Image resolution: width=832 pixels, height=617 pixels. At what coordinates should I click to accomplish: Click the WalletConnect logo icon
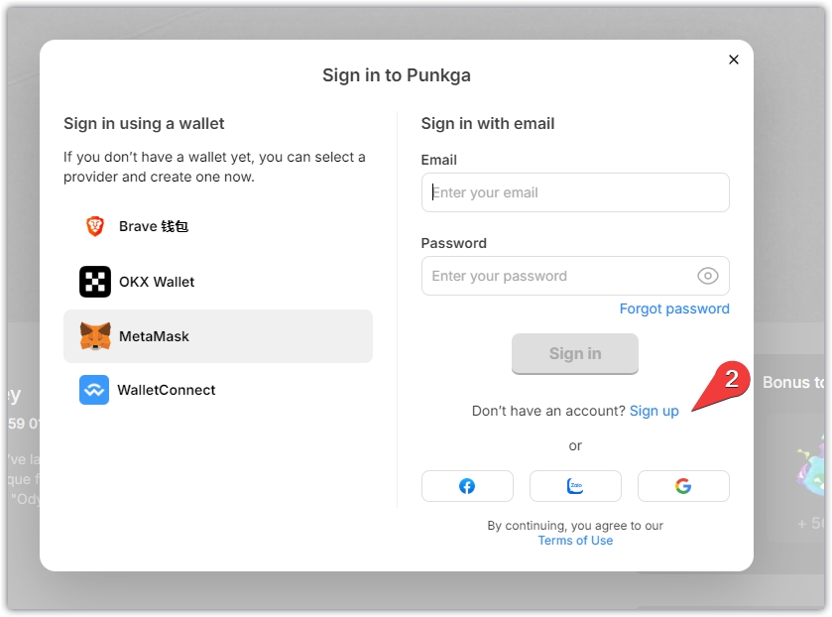tap(94, 390)
